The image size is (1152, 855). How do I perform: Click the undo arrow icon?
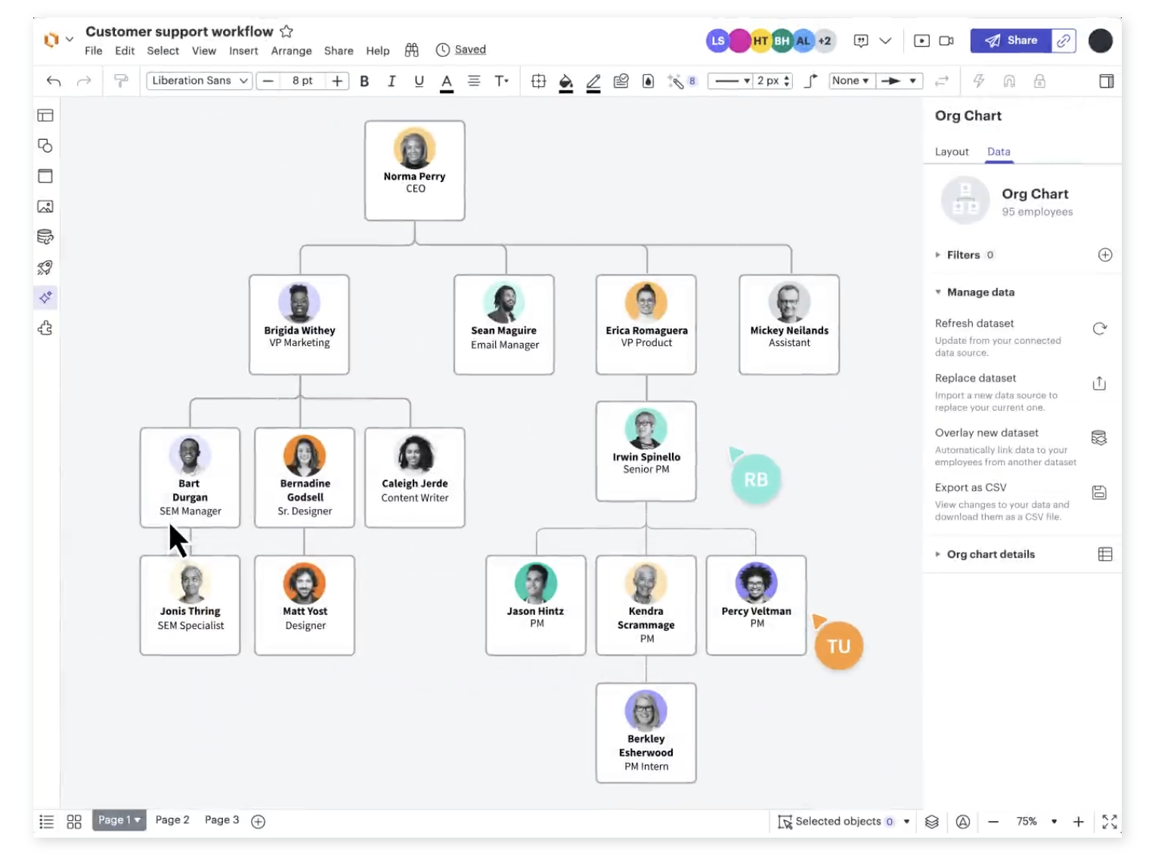click(54, 81)
